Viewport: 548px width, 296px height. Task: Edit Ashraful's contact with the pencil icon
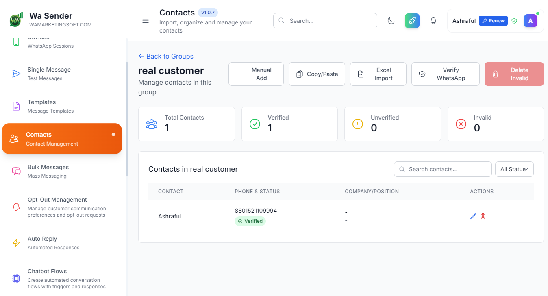pos(473,216)
